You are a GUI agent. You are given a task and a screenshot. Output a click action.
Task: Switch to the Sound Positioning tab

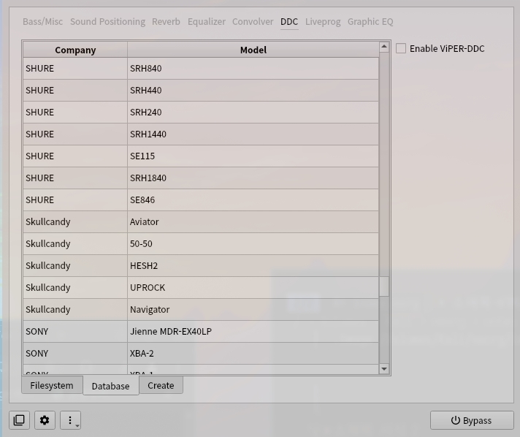tap(107, 22)
